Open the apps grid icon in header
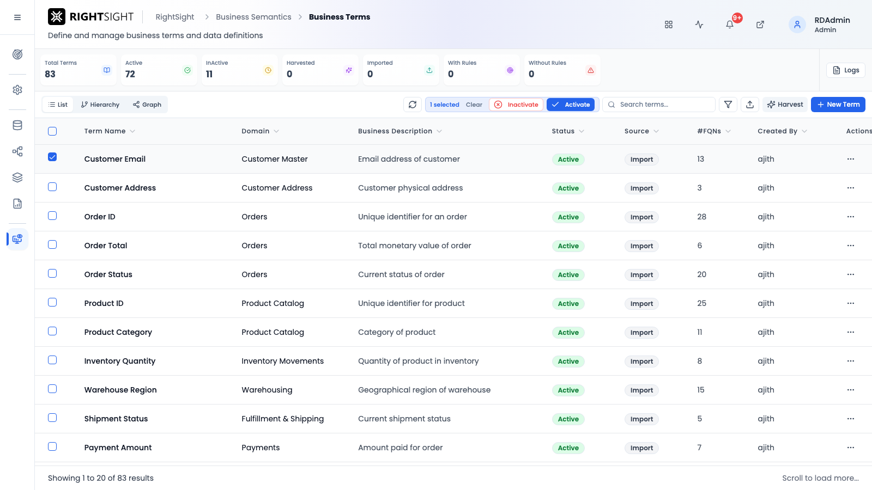This screenshot has height=490, width=872. point(669,24)
